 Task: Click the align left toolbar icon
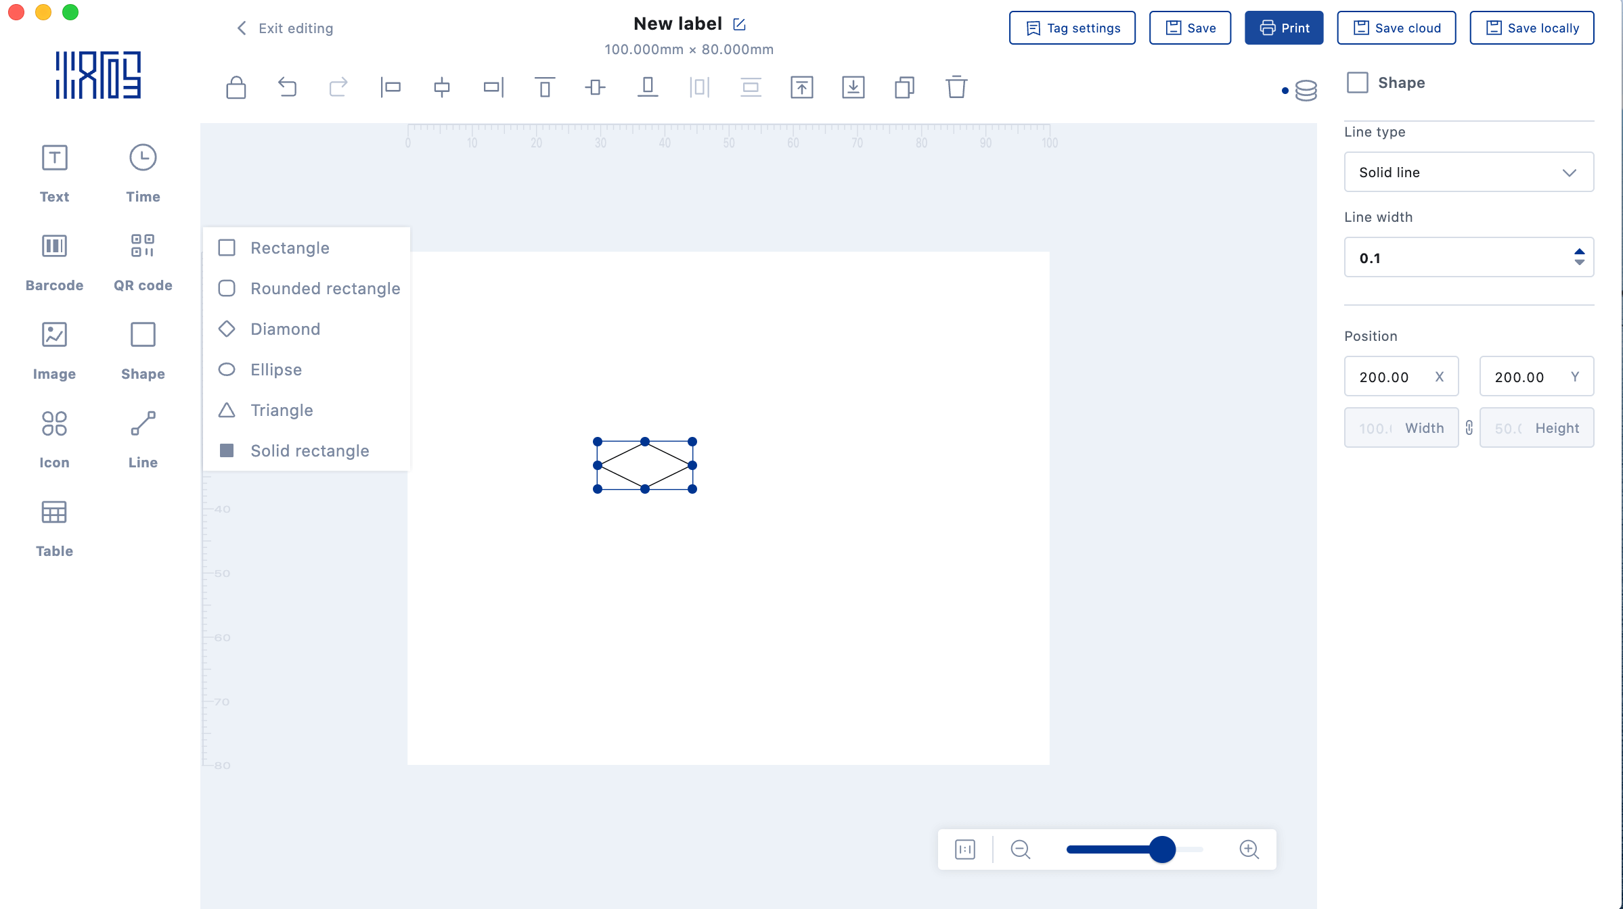(391, 87)
